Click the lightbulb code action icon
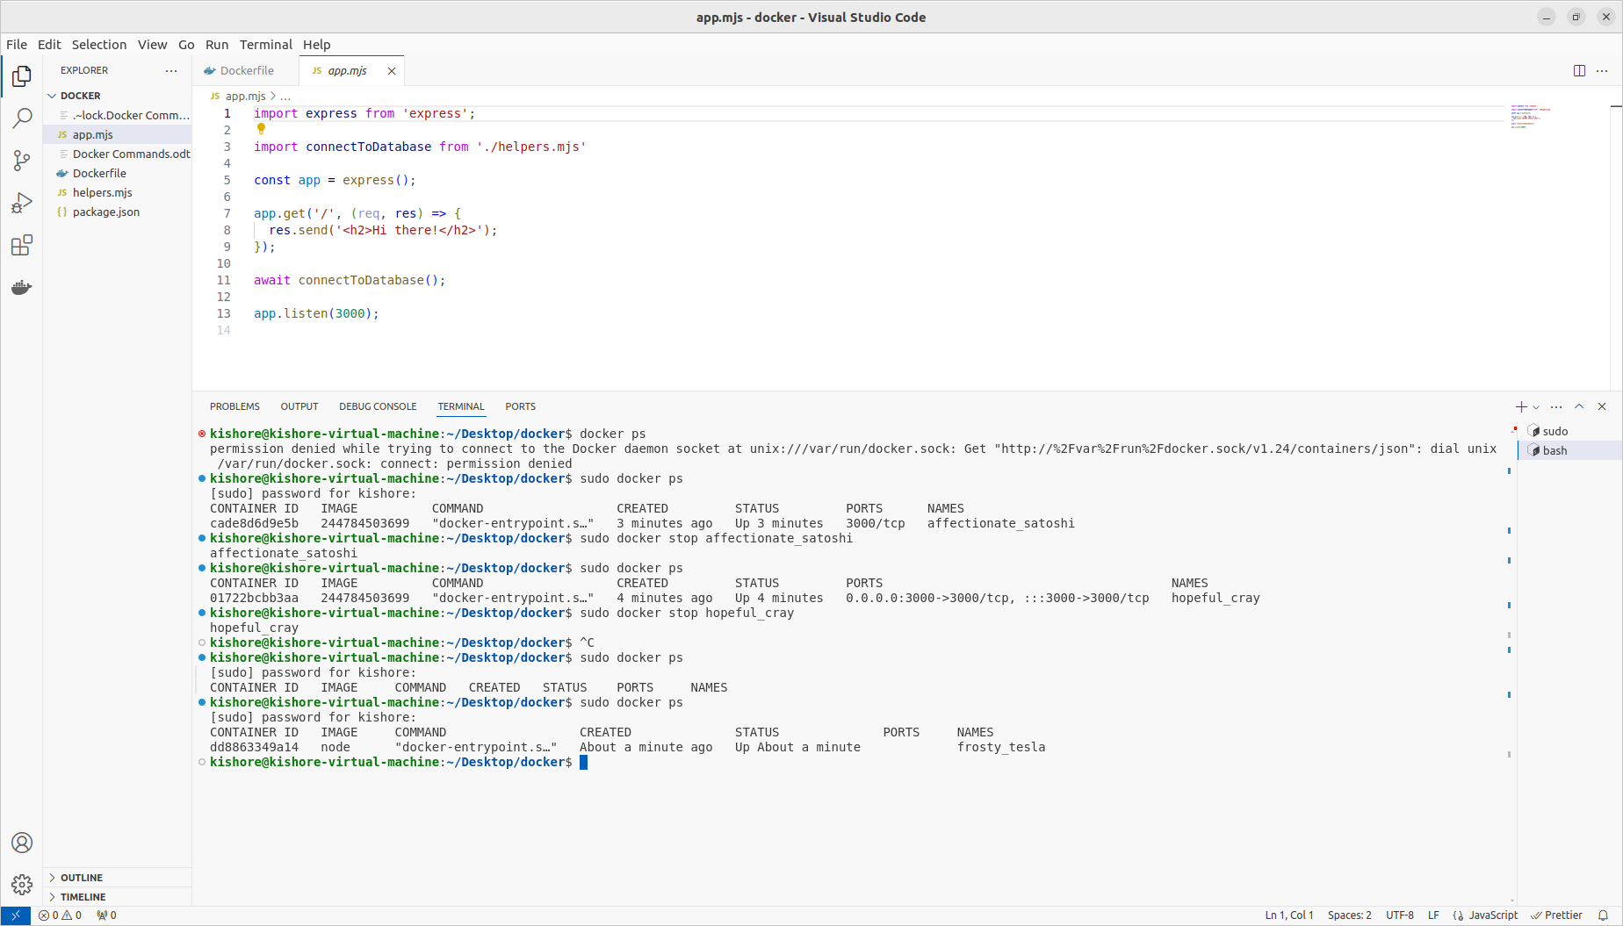Screen dimensions: 1623x926 261,129
